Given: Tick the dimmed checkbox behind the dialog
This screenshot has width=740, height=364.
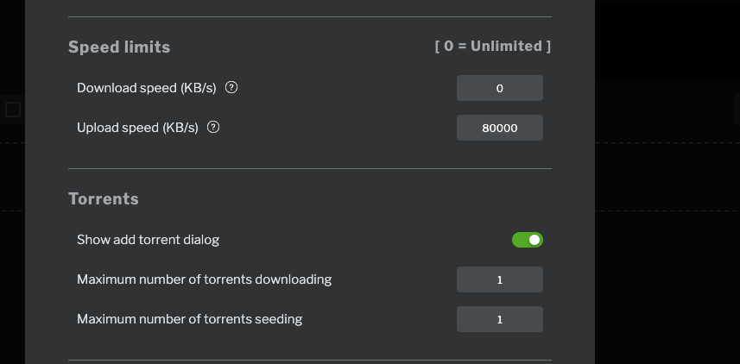Looking at the screenshot, I should [x=13, y=110].
